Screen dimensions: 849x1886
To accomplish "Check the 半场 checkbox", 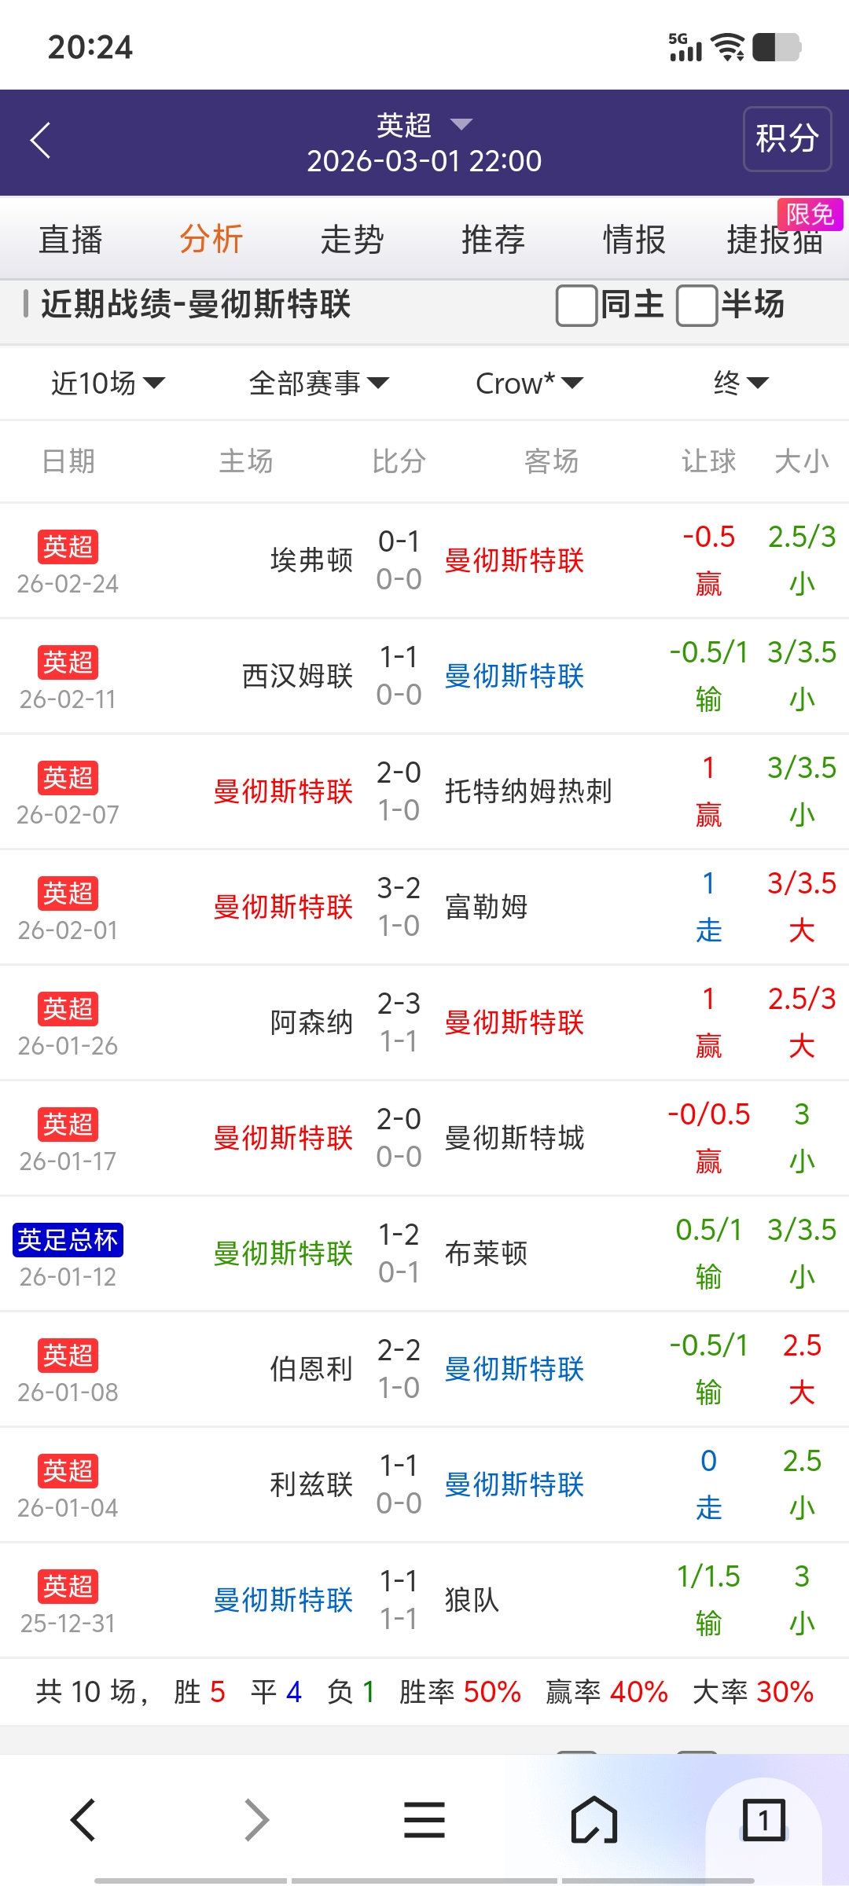I will pyautogui.click(x=696, y=305).
